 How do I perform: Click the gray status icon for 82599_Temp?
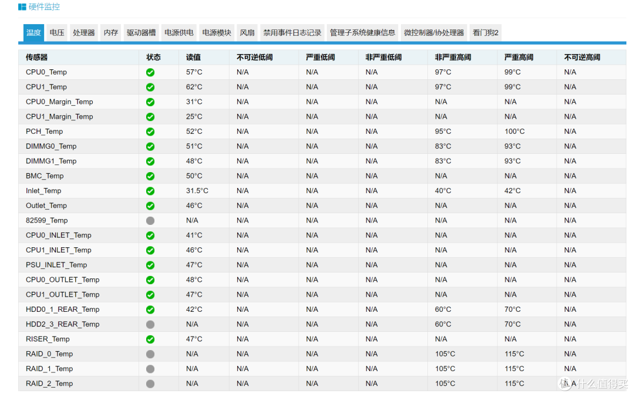coord(150,220)
